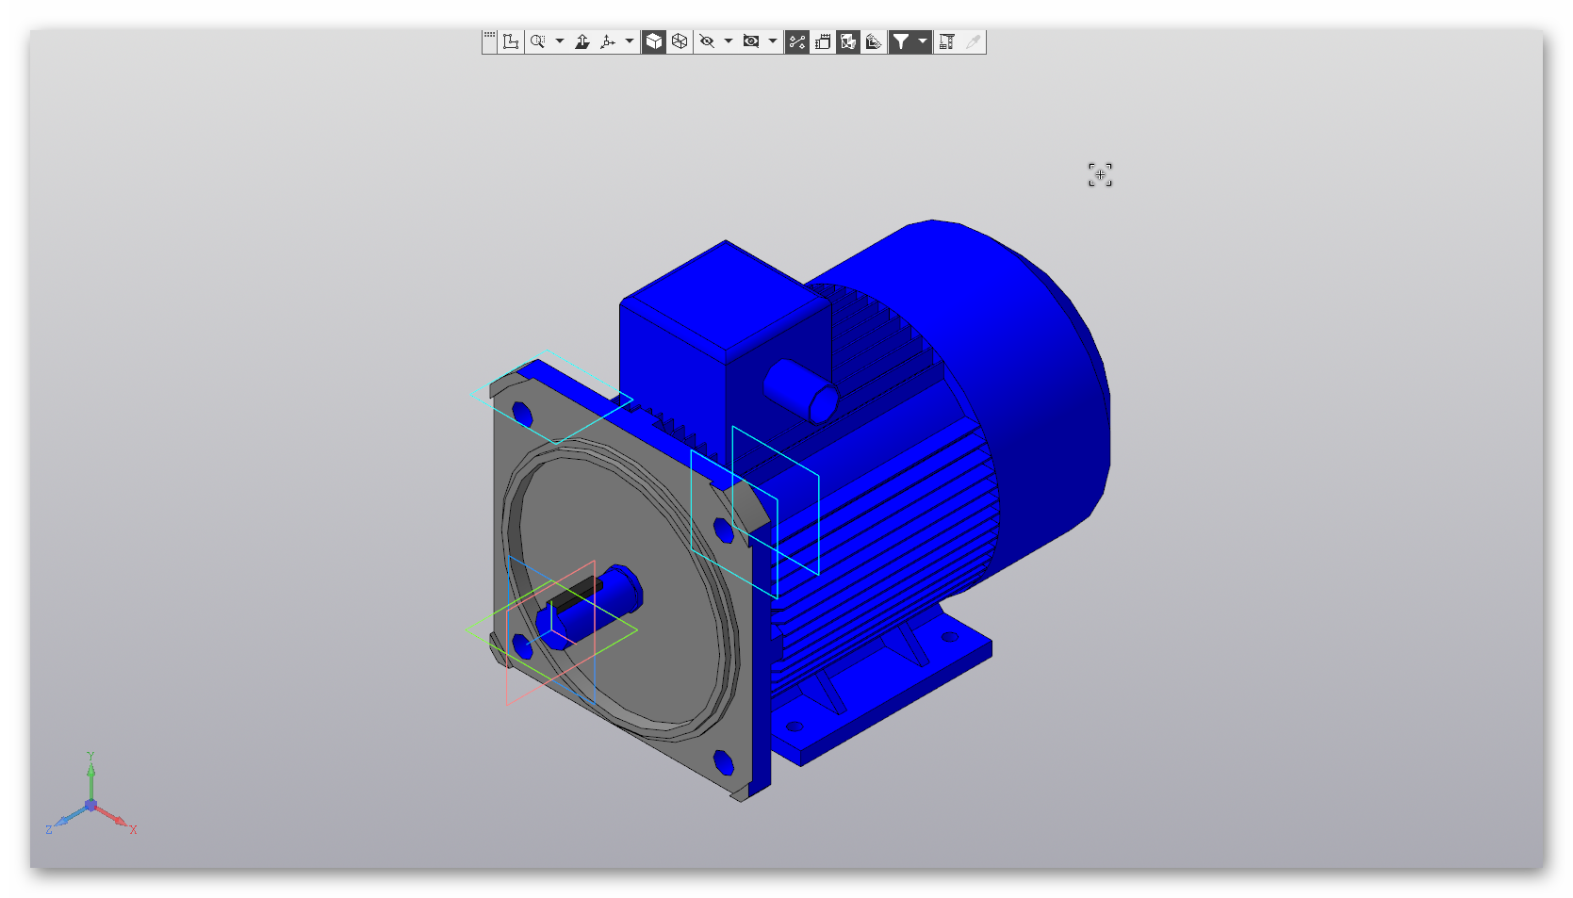Click the hide objects crossed-eye icon
The width and height of the screenshot is (1573, 898).
pos(707,41)
